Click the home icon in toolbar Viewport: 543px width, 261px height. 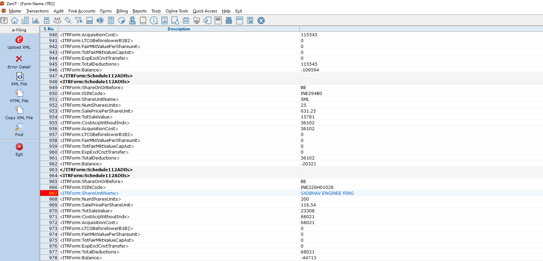click(x=15, y=21)
